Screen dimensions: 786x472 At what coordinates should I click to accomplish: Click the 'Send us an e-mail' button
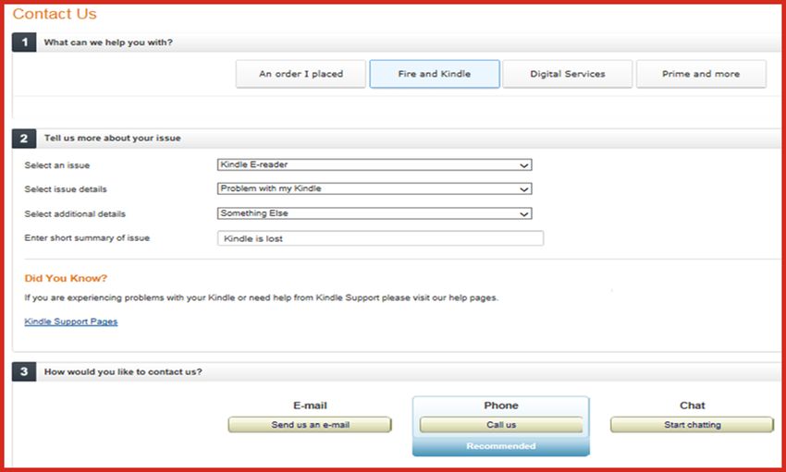tap(310, 425)
